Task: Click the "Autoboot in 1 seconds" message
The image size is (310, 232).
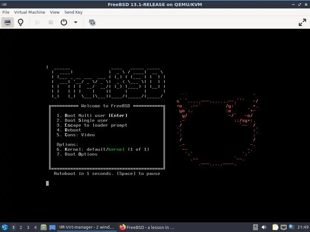Action: 107,174
